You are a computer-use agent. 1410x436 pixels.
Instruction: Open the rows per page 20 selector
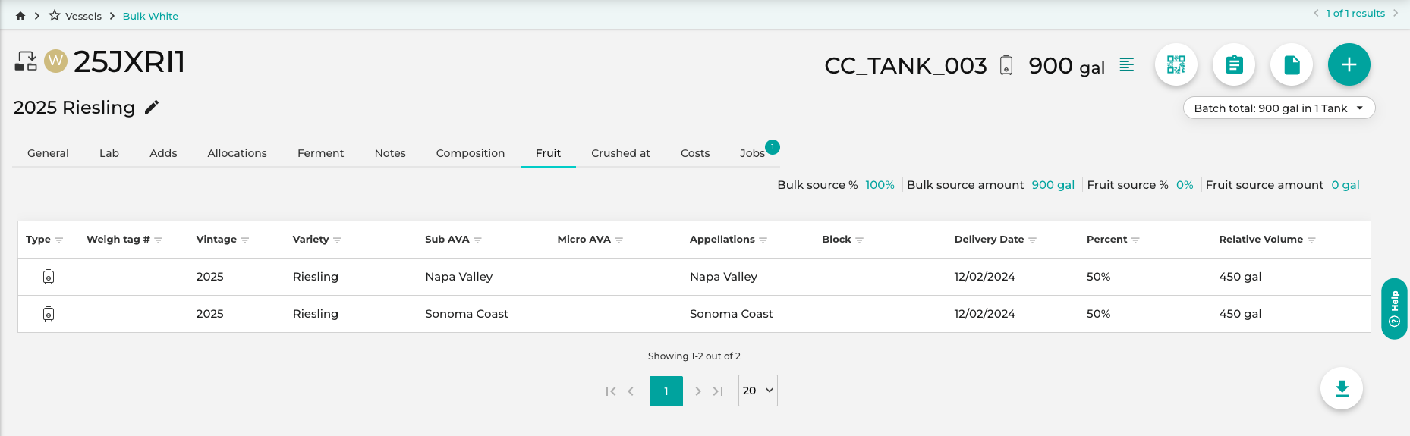pos(758,391)
